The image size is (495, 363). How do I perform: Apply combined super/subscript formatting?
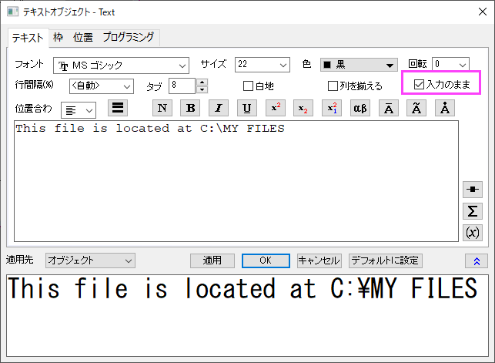(332, 108)
